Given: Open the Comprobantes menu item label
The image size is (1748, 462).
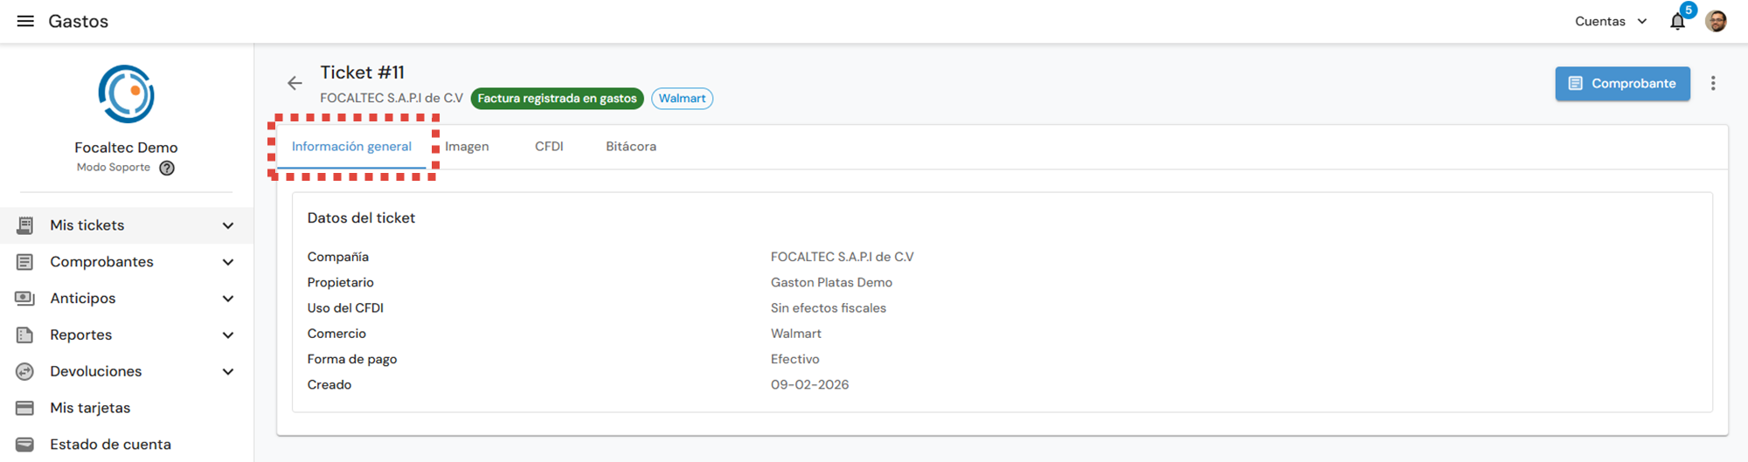Looking at the screenshot, I should pos(101,262).
